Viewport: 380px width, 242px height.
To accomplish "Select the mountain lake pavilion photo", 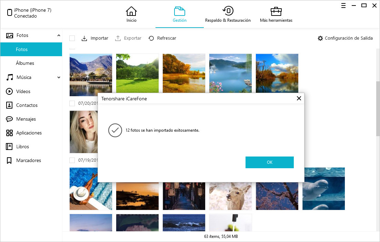I will click(x=91, y=75).
